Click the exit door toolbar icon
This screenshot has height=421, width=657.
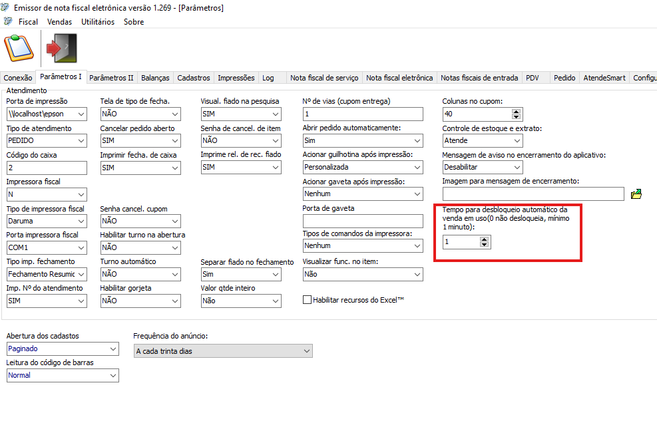coord(61,48)
